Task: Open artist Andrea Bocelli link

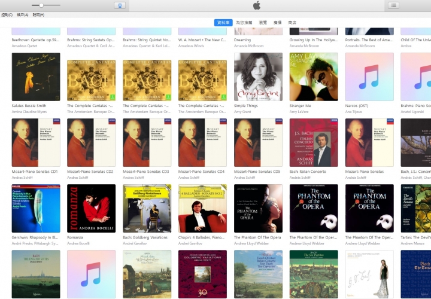Action: tap(78, 243)
